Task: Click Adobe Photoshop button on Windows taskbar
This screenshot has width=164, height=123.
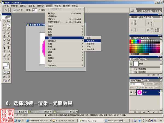Action: tap(90, 121)
